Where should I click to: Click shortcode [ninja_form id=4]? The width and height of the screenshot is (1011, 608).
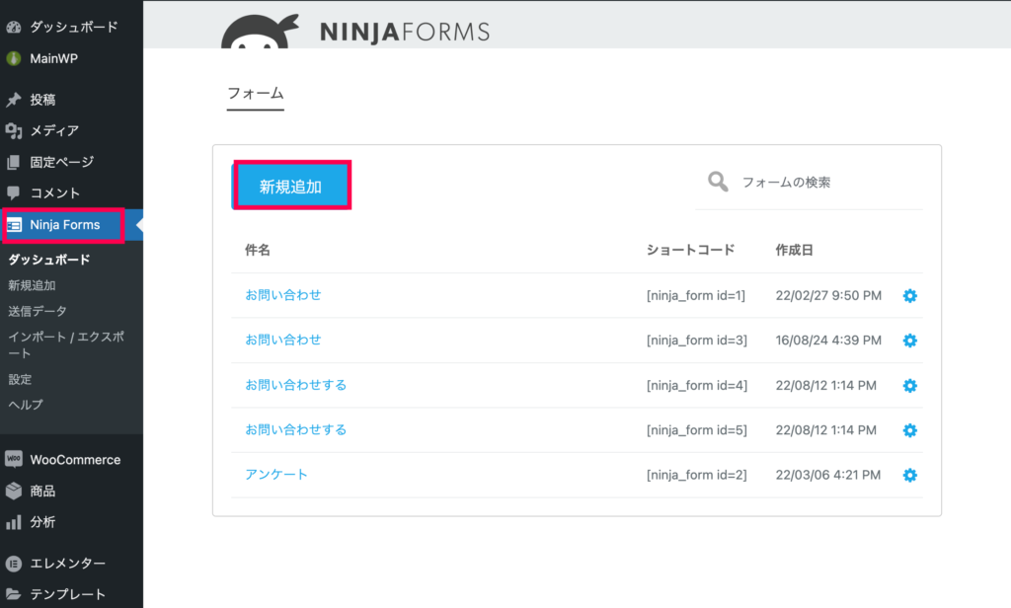pos(697,386)
